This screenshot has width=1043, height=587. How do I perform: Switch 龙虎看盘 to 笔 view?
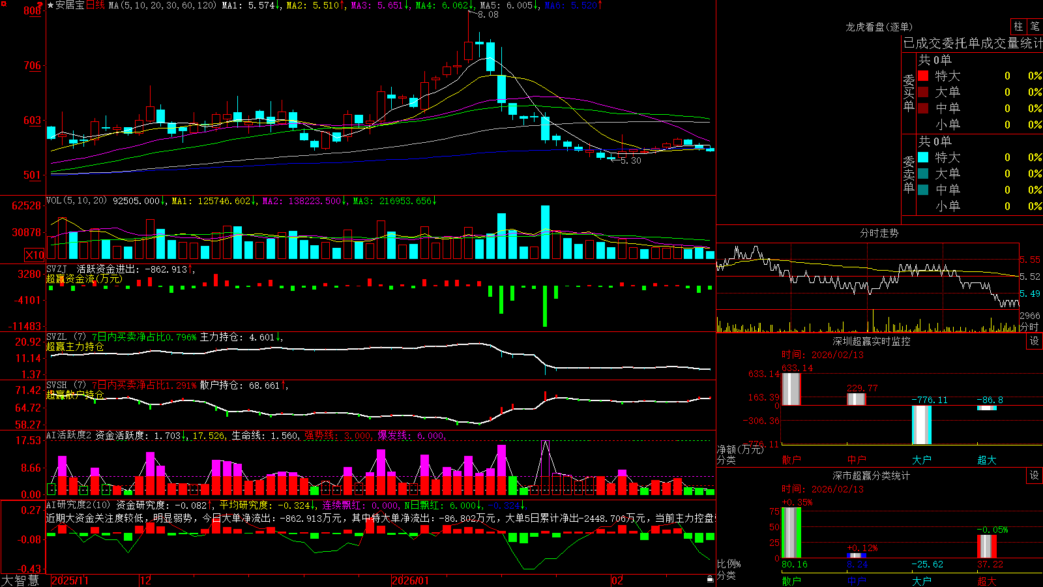tap(1035, 26)
